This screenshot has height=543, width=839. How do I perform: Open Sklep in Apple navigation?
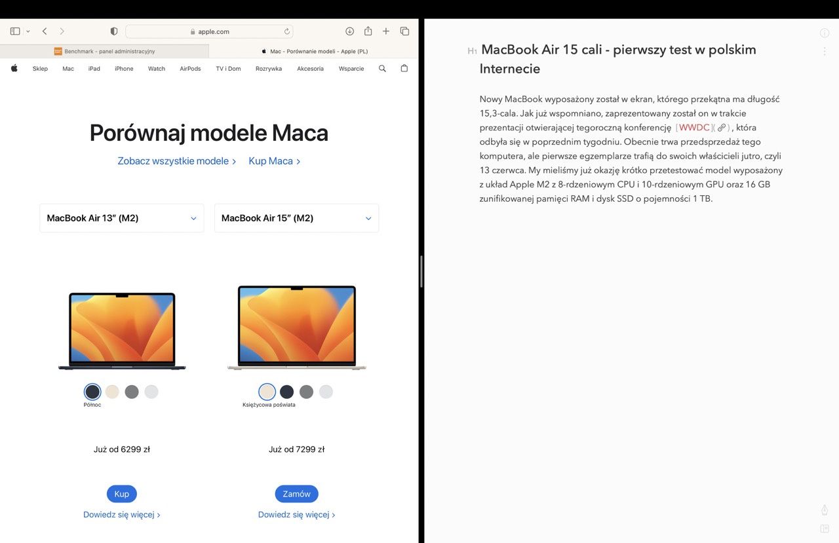tap(40, 69)
